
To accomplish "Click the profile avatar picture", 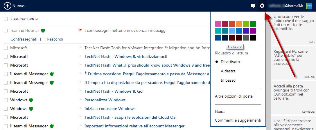I will (x=309, y=6).
